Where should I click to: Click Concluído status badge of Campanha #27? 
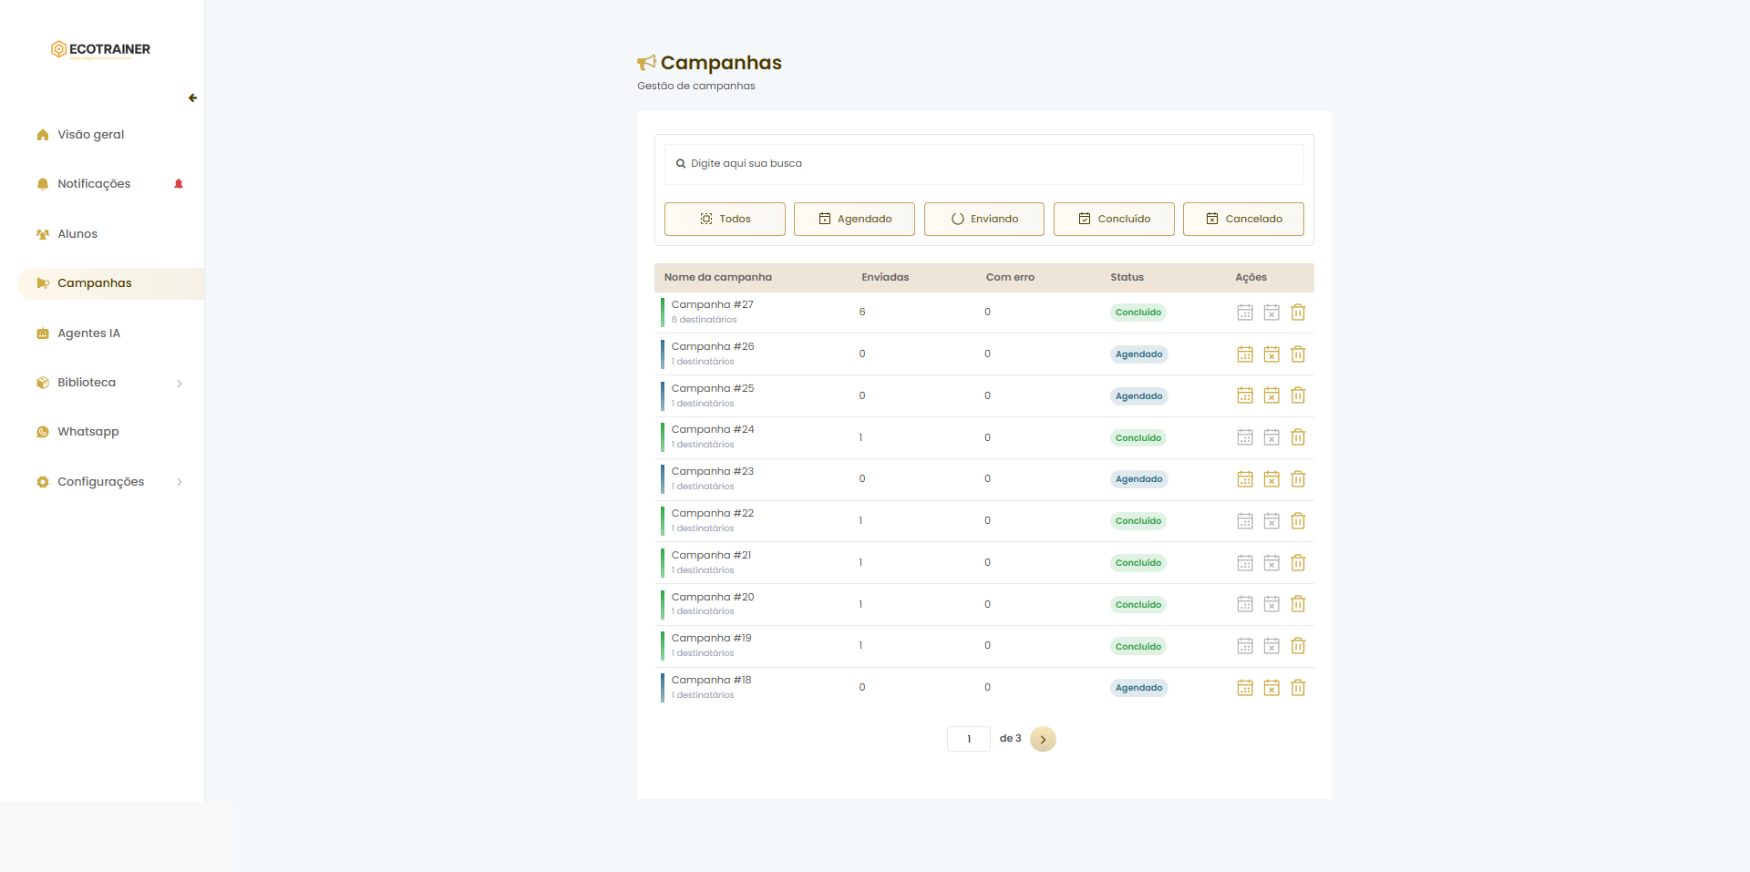(x=1138, y=313)
